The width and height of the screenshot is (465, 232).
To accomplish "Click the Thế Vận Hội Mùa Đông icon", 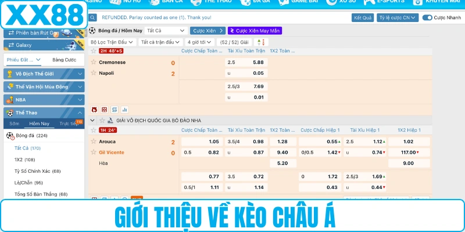I will [x=10, y=86].
